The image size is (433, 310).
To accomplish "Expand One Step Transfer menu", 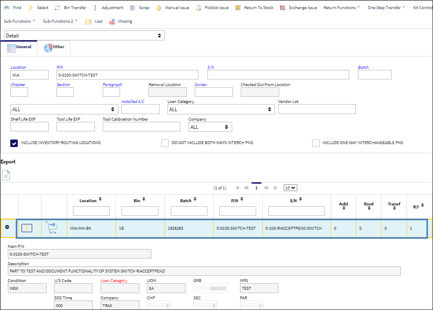I will point(386,8).
